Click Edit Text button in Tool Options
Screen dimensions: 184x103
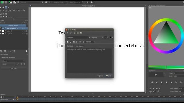pyautogui.click(x=14, y=68)
